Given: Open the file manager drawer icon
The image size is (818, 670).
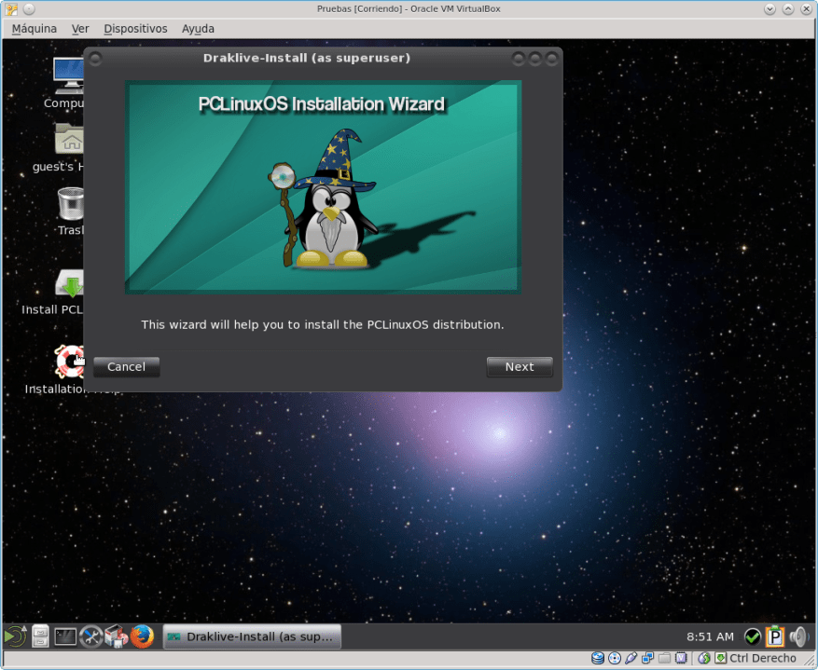Looking at the screenshot, I should tap(39, 636).
